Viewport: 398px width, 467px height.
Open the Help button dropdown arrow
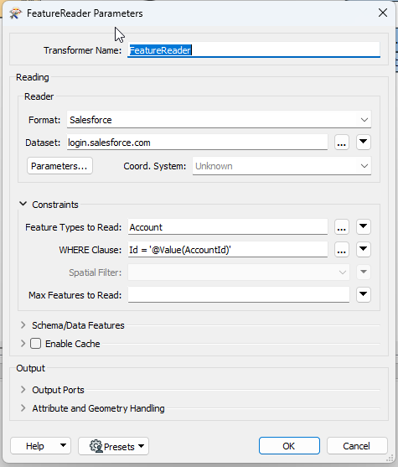(x=63, y=445)
